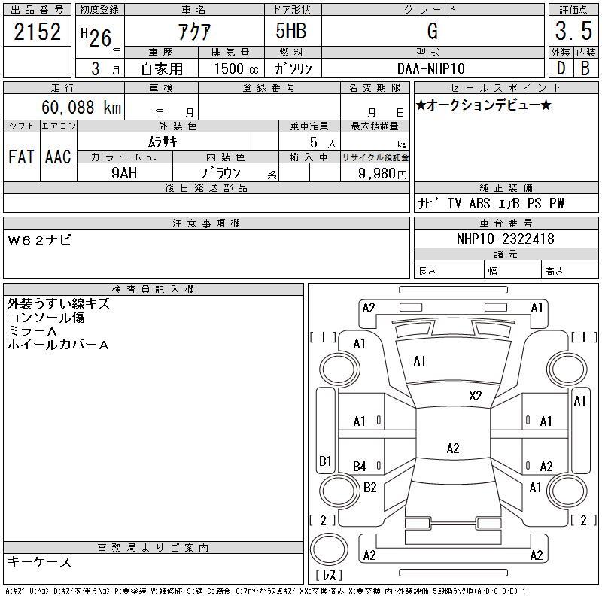
Task: Click the 車台番号 header
Action: pos(506,223)
